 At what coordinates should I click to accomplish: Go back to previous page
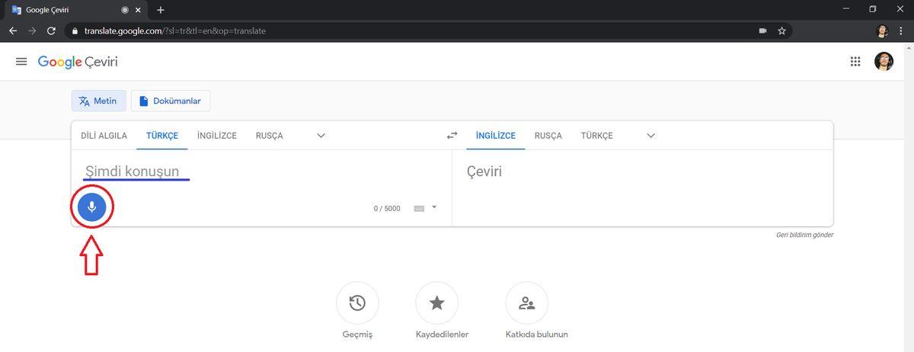point(13,31)
